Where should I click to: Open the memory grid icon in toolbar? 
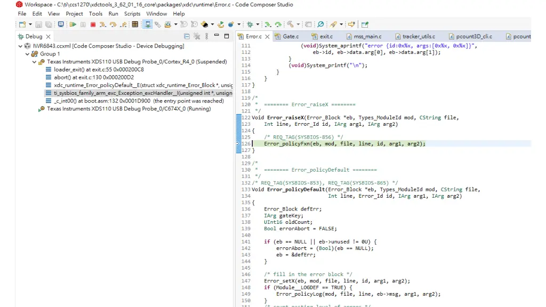click(135, 25)
